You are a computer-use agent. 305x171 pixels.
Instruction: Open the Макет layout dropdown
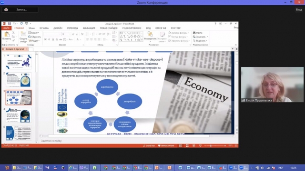[34, 33]
